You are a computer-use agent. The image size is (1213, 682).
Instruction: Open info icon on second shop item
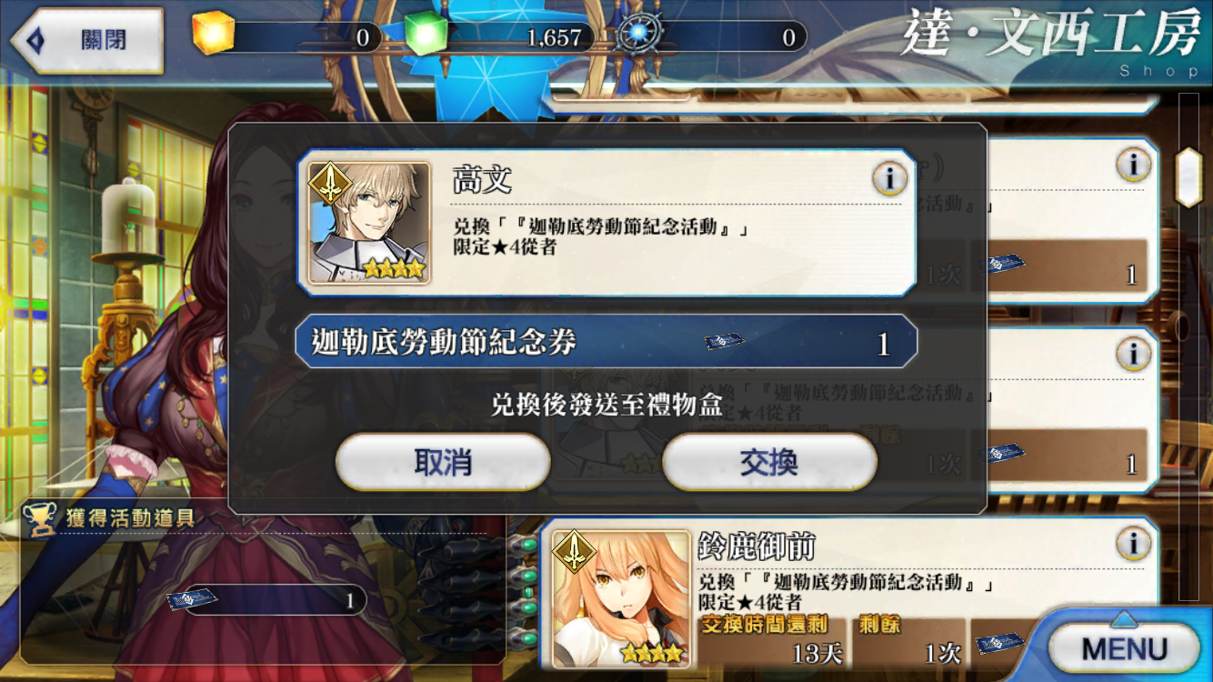click(x=1133, y=354)
